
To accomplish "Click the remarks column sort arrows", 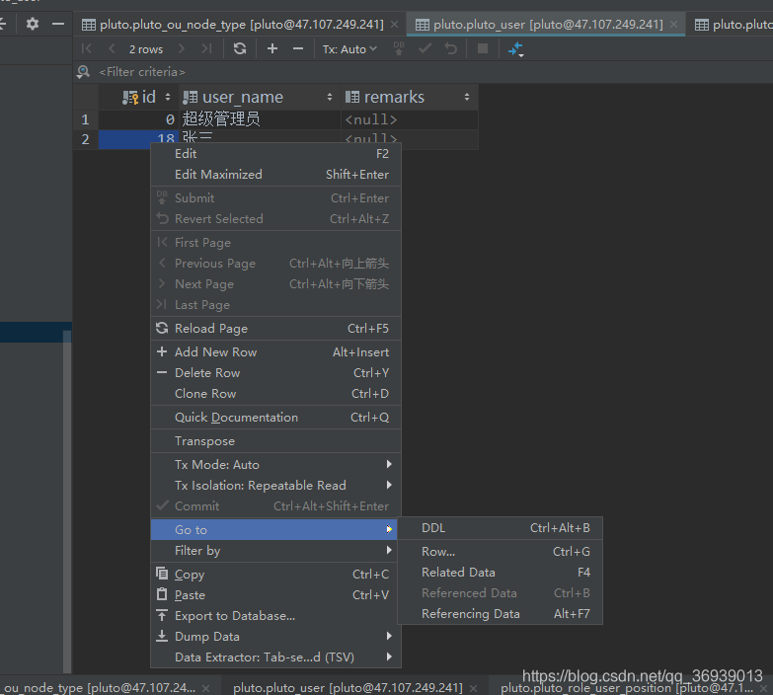I will [x=466, y=97].
